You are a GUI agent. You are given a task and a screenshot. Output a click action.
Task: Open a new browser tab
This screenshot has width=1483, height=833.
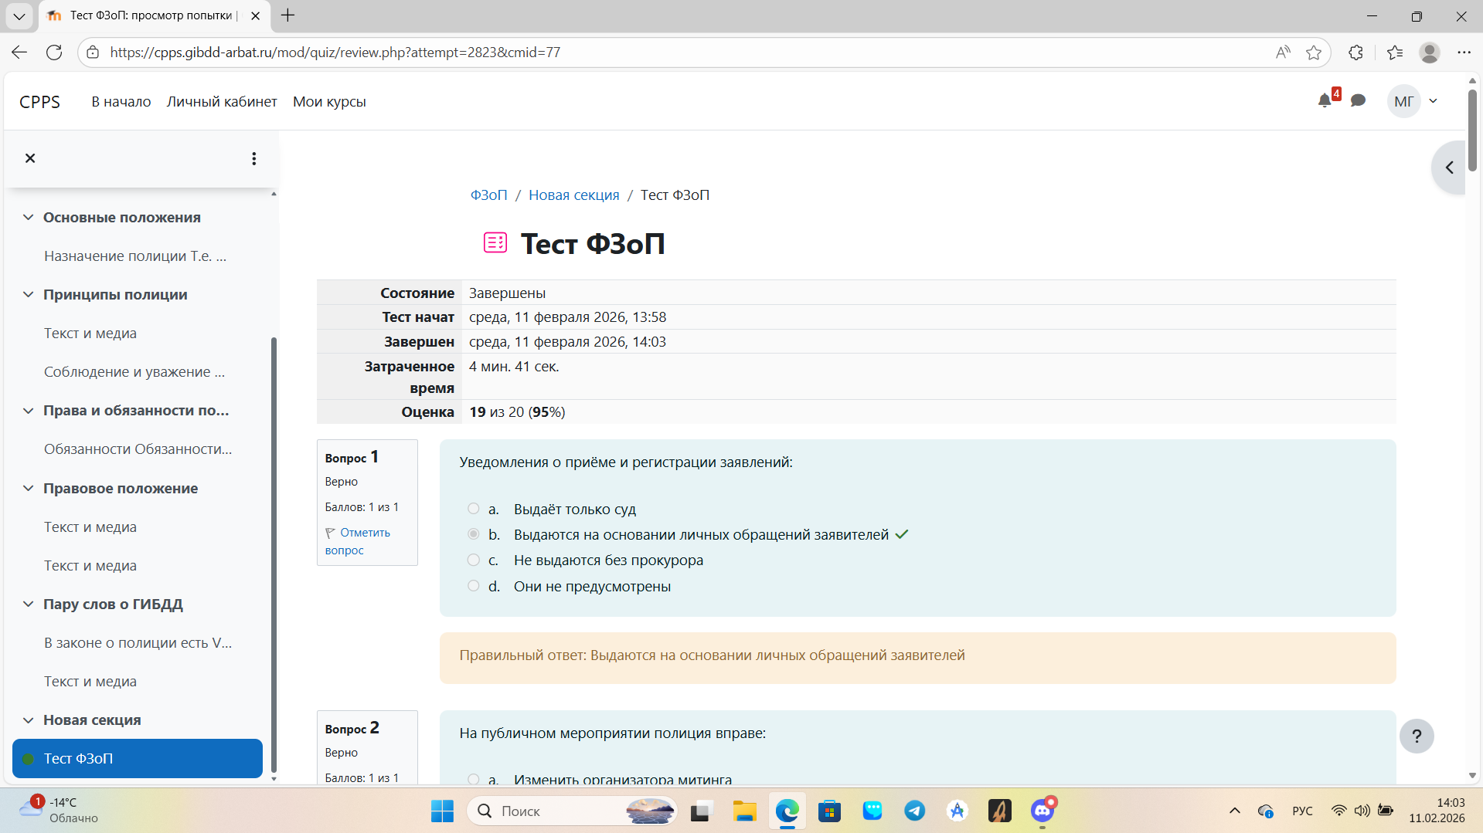(287, 15)
